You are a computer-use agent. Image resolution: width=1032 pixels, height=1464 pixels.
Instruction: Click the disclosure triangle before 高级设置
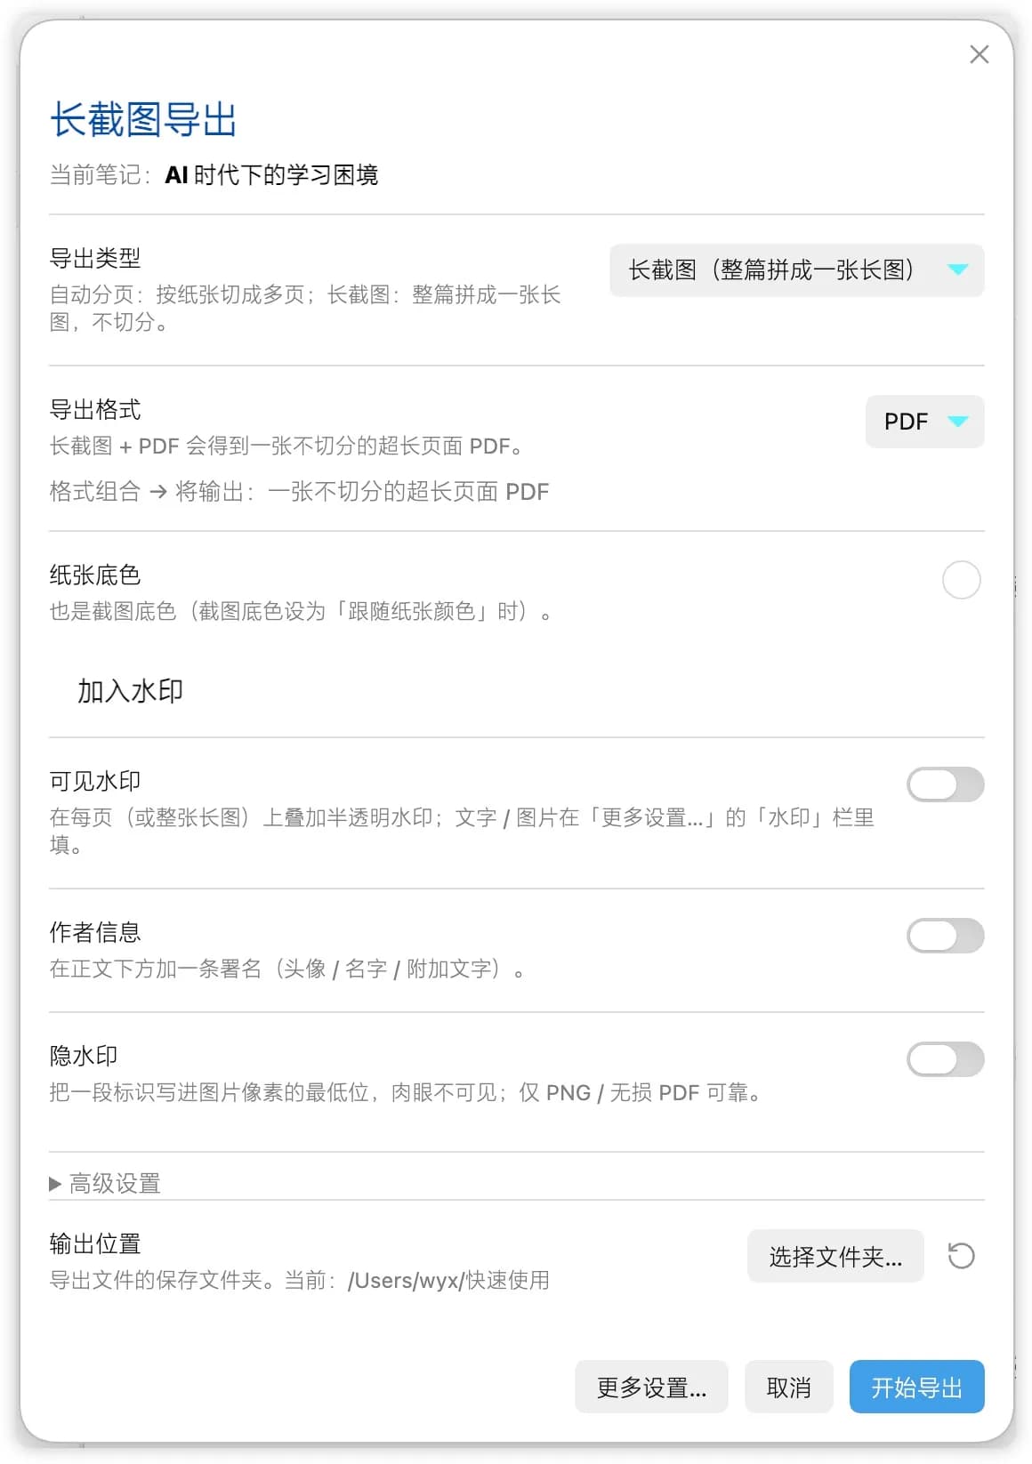tap(55, 1184)
